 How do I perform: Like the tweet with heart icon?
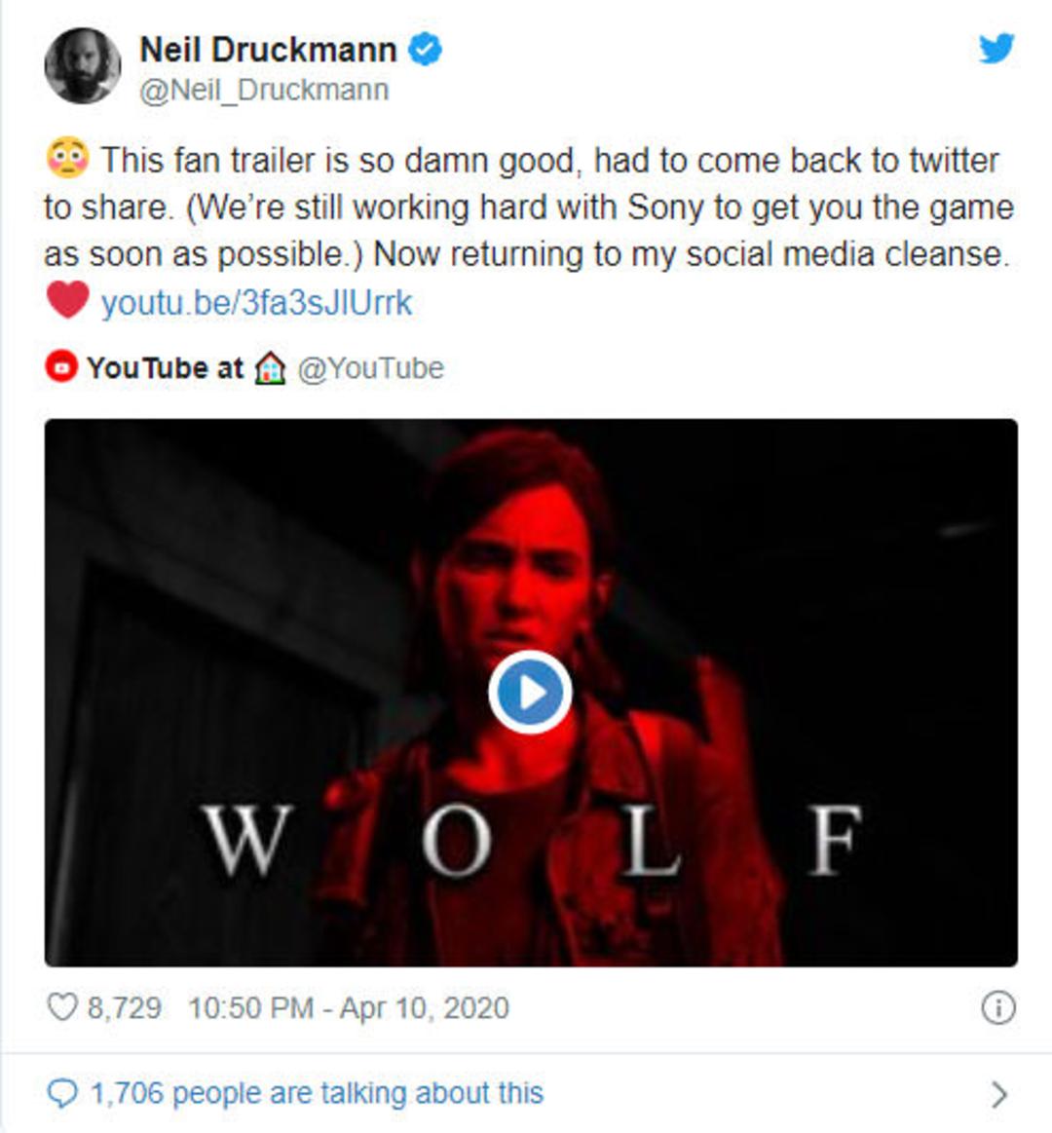point(61,1006)
